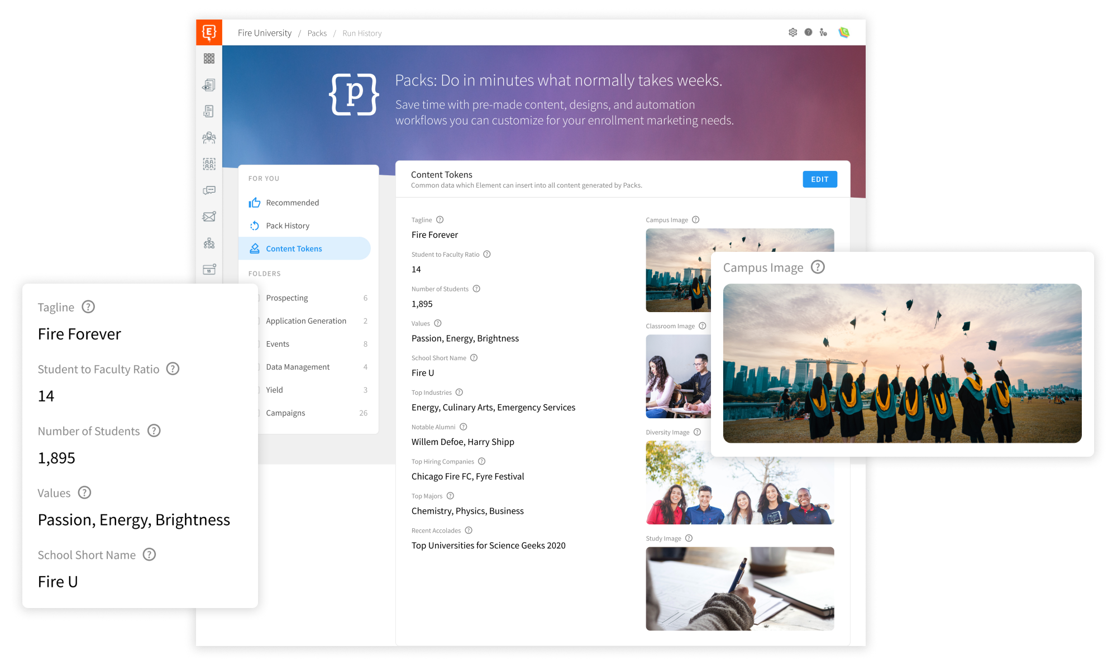This screenshot has height=670, width=1117.
Task: Open the chat messages sidebar icon
Action: tap(209, 190)
